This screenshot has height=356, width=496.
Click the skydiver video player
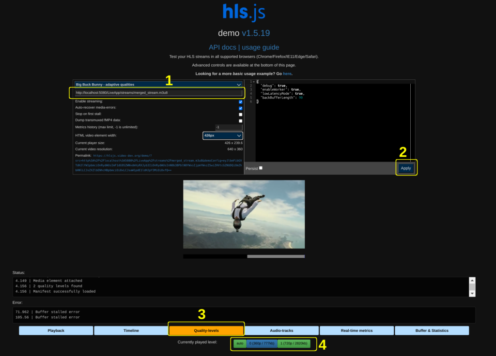[244, 214]
